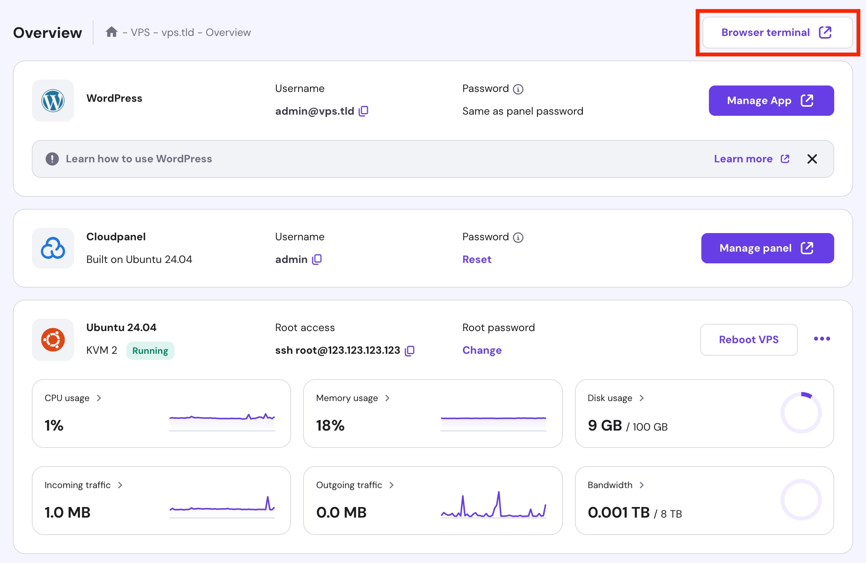
Task: Click the home icon in the breadcrumb
Action: pos(111,32)
